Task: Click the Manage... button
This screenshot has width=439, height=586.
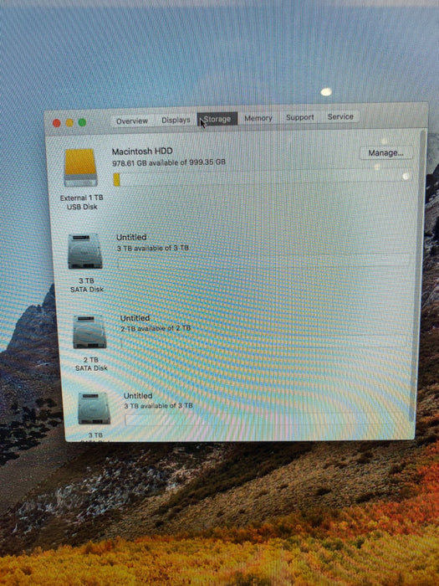Action: (x=386, y=153)
